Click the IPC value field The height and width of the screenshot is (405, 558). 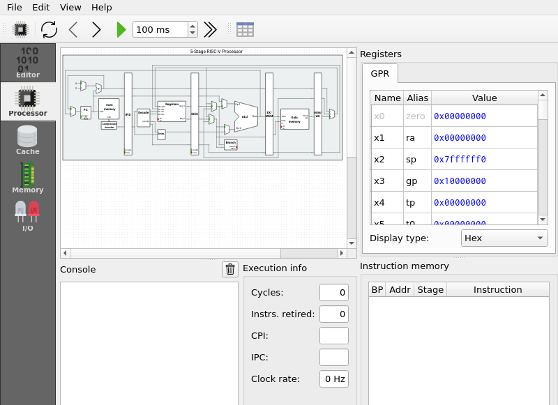pyautogui.click(x=334, y=358)
